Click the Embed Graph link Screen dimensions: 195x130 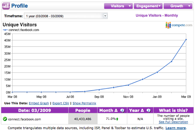(x=39, y=103)
